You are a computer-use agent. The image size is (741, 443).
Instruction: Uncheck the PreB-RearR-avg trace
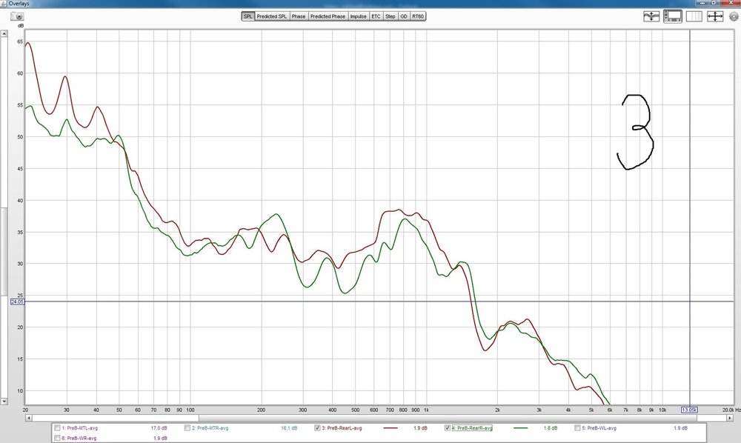point(448,428)
